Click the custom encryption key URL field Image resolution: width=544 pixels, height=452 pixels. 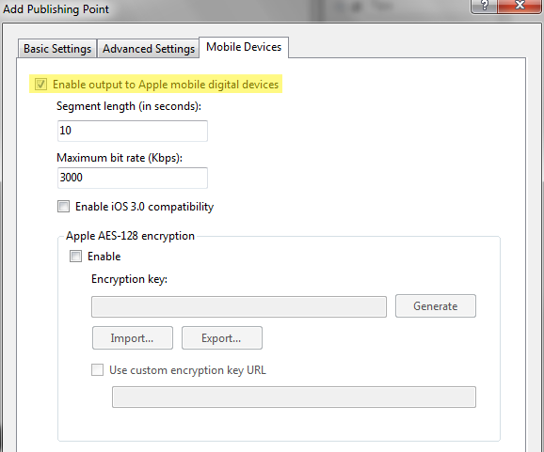click(294, 397)
